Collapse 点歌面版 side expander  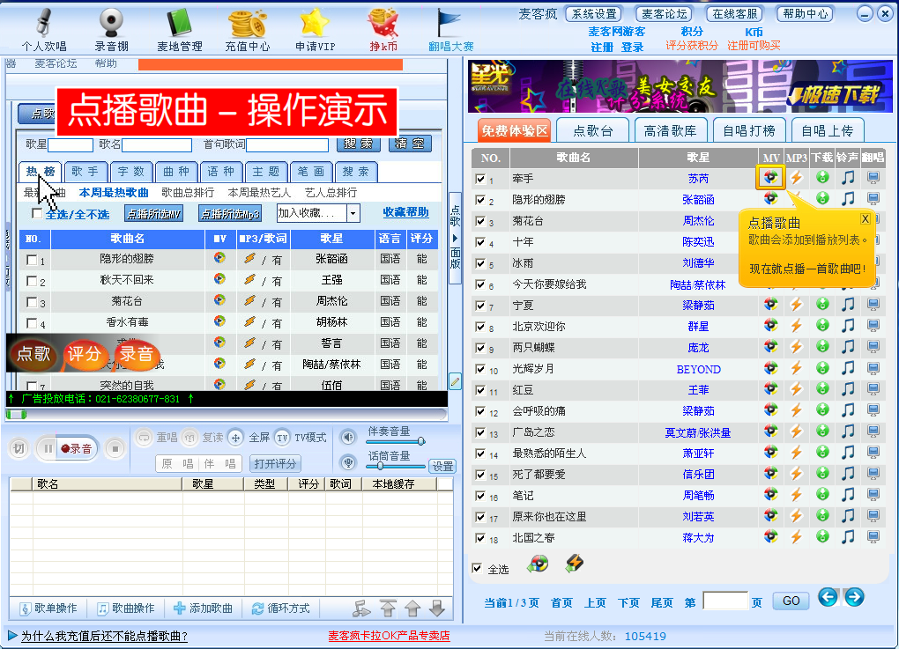point(456,238)
